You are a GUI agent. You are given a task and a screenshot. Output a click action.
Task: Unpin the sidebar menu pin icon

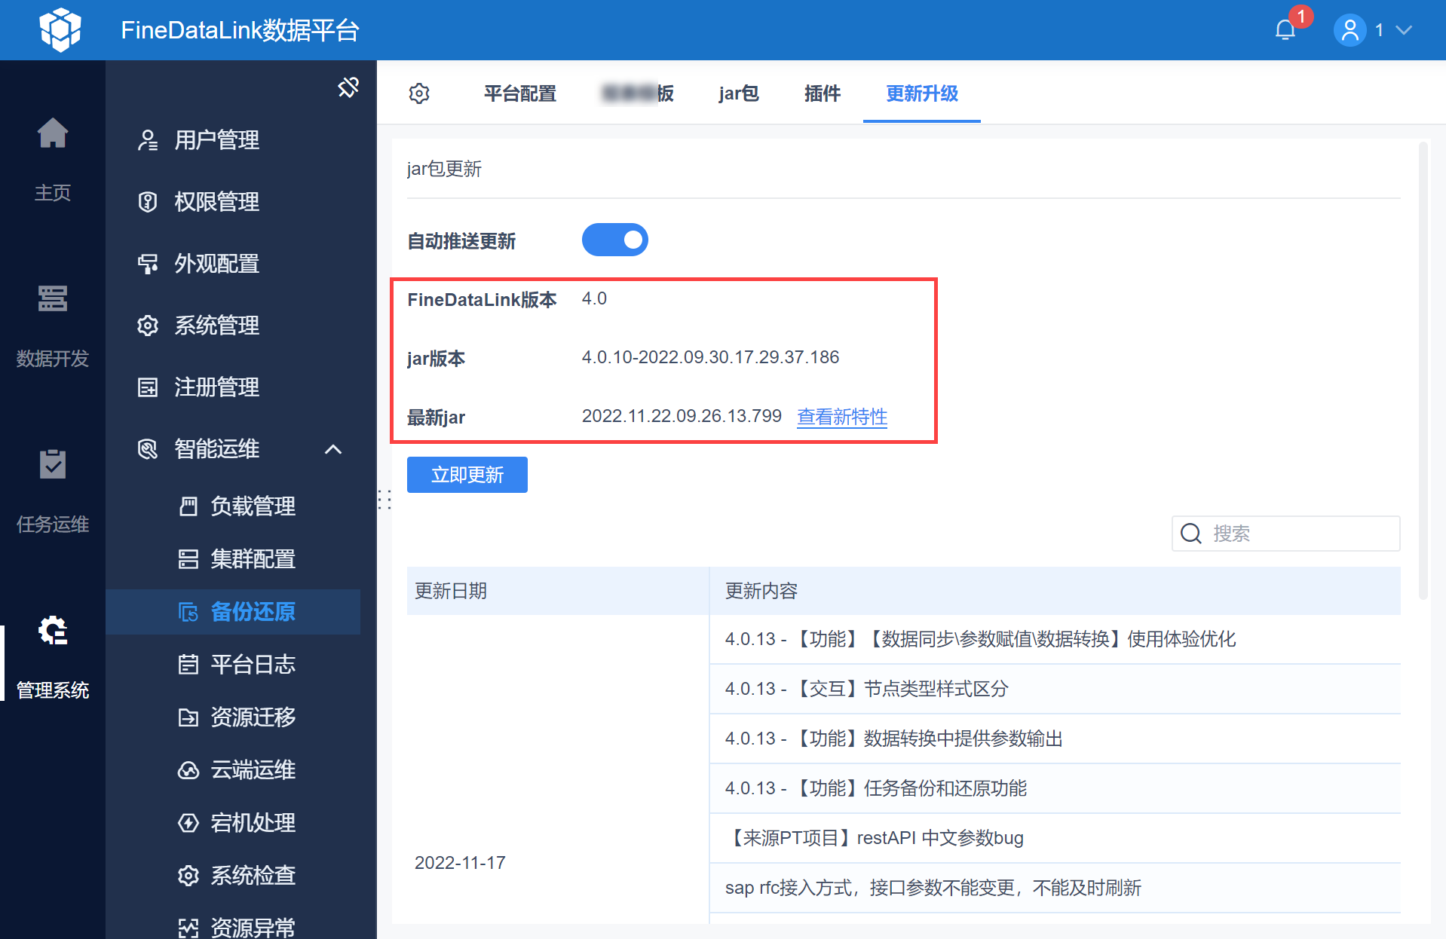(x=348, y=87)
